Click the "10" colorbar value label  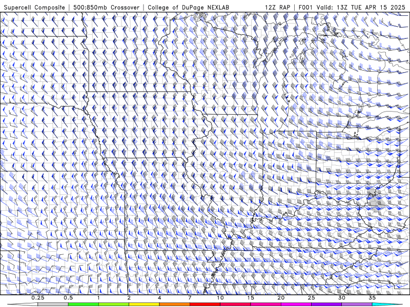coord(220,298)
